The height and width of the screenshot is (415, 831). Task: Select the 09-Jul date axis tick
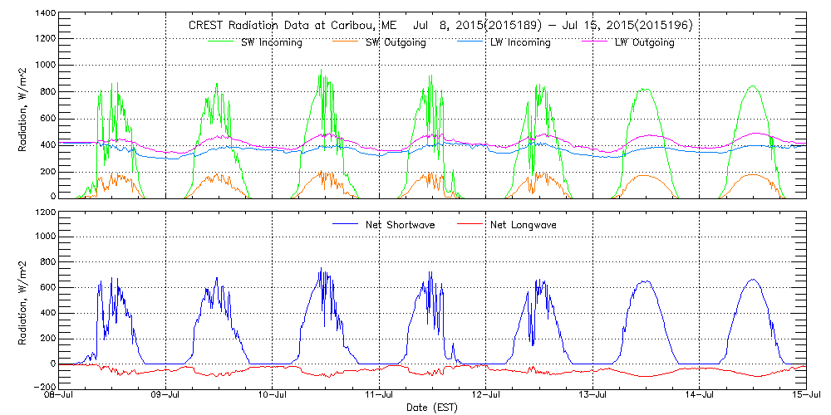coord(166,397)
